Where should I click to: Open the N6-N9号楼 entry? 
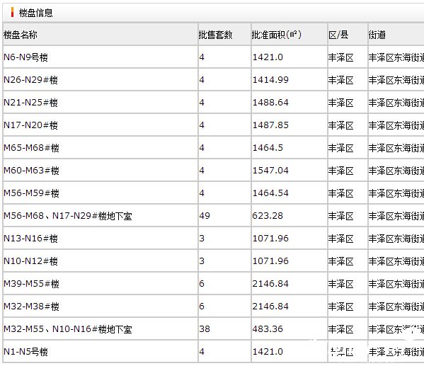click(x=25, y=57)
